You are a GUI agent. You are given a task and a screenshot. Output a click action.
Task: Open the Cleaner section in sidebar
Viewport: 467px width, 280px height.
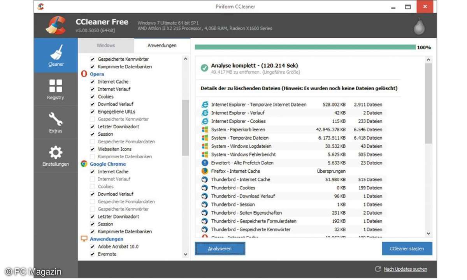pyautogui.click(x=56, y=56)
